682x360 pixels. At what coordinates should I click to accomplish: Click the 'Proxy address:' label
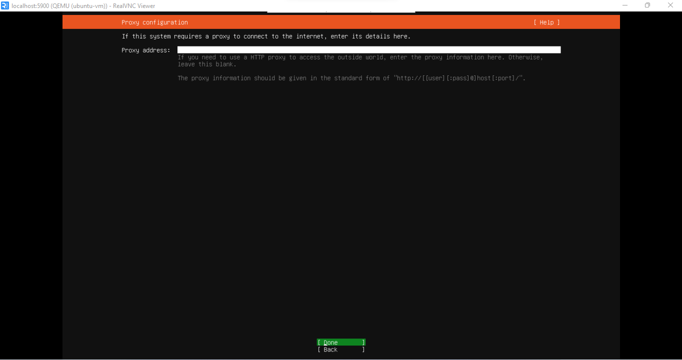145,50
